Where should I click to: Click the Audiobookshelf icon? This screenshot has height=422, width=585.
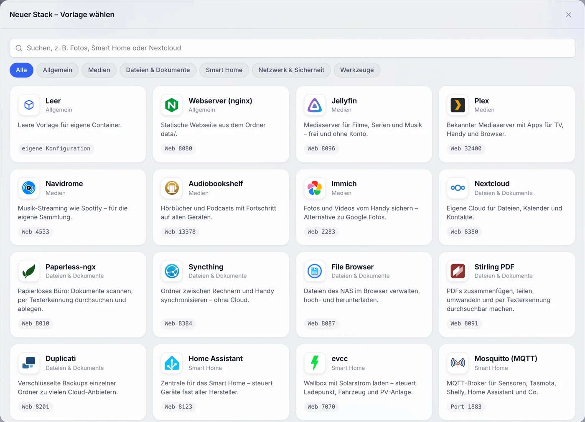172,188
